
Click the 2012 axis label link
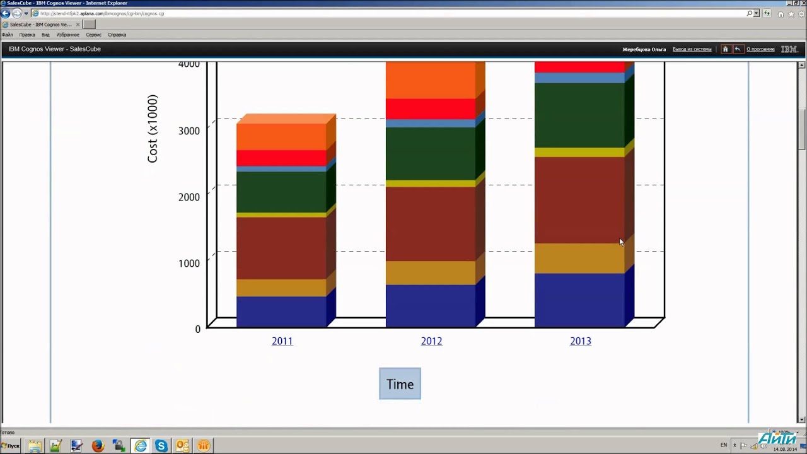click(x=431, y=341)
